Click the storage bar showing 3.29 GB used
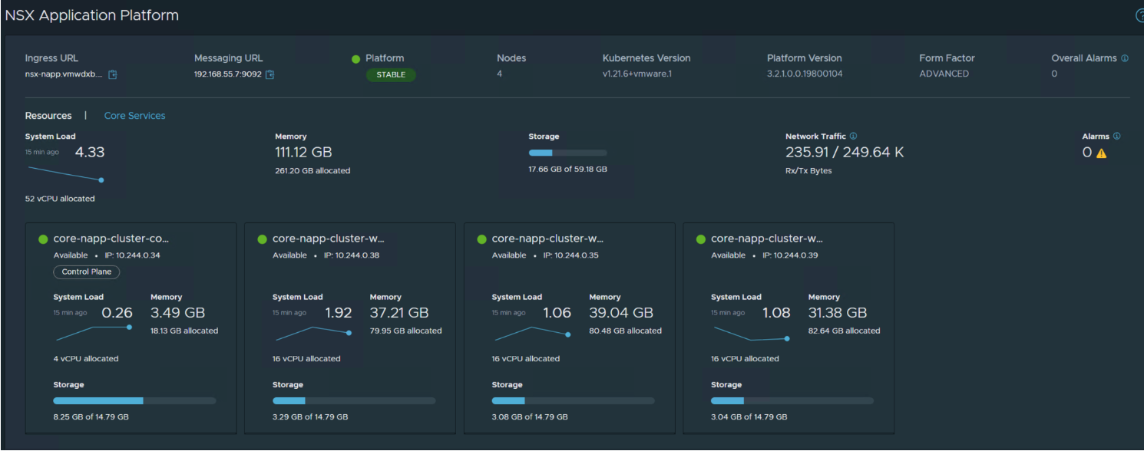The height and width of the screenshot is (451, 1144). 354,400
